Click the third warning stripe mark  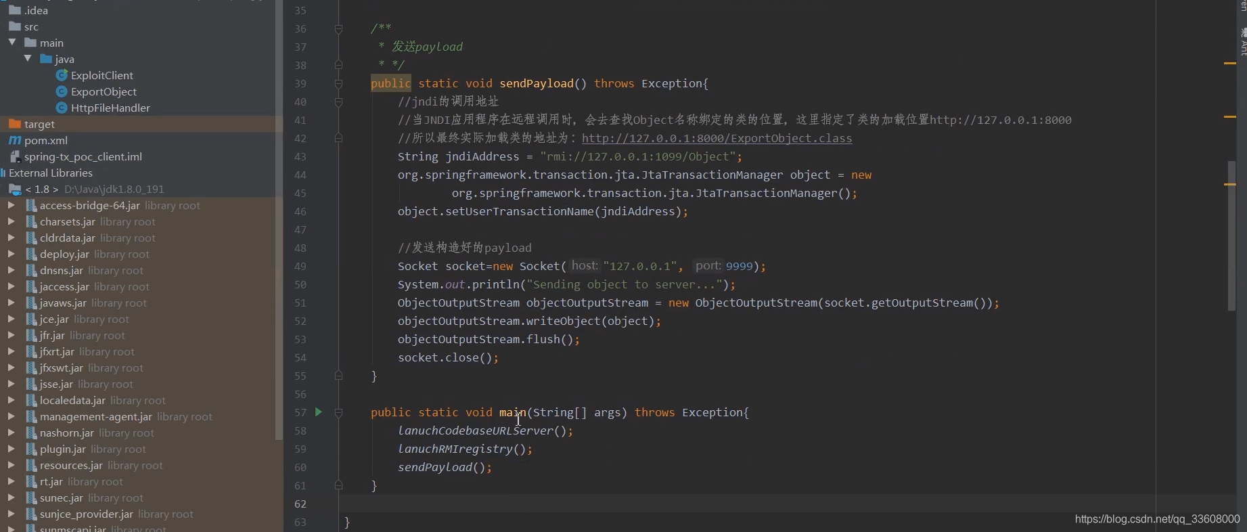point(1230,184)
